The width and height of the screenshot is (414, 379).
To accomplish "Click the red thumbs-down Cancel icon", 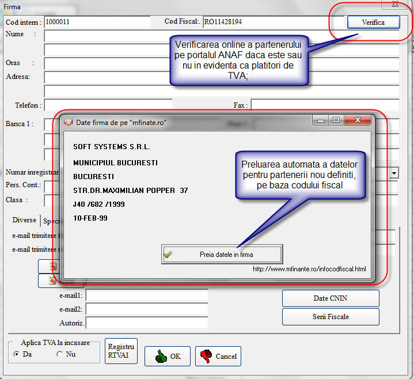I will 204,357.
